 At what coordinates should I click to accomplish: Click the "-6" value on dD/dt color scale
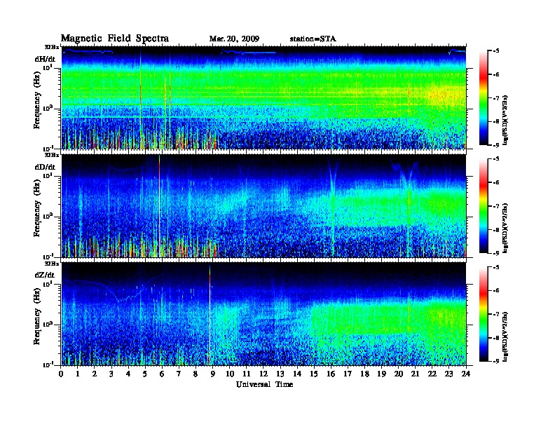click(x=496, y=183)
